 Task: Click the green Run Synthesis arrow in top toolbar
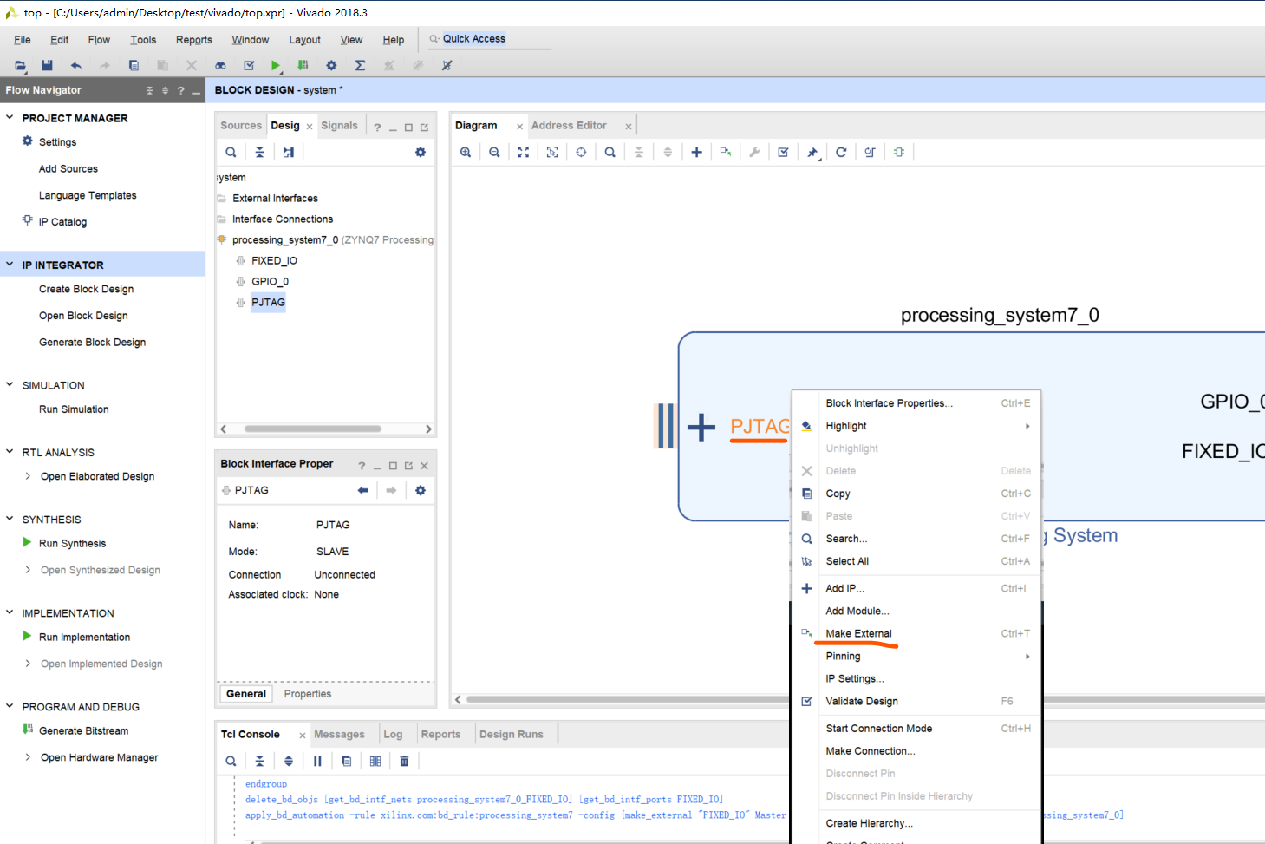(x=275, y=65)
